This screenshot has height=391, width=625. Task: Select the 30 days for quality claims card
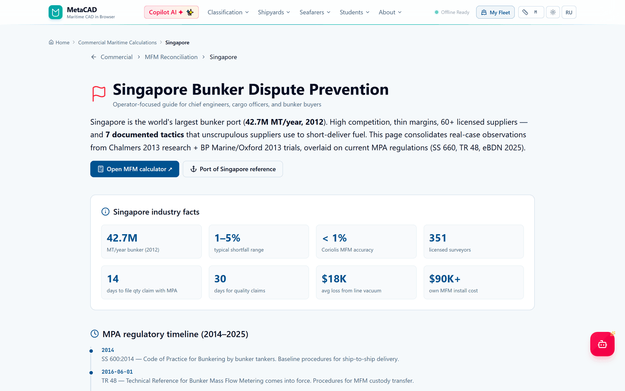click(x=259, y=282)
